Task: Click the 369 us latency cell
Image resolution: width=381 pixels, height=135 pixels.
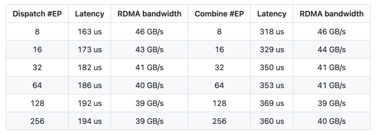Action: coord(272,103)
